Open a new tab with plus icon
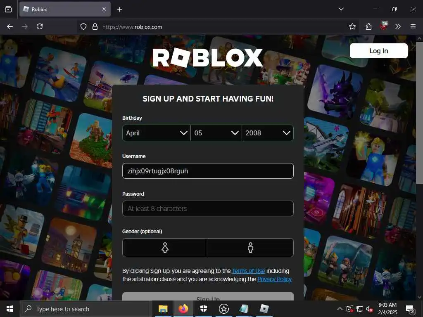 tap(119, 9)
